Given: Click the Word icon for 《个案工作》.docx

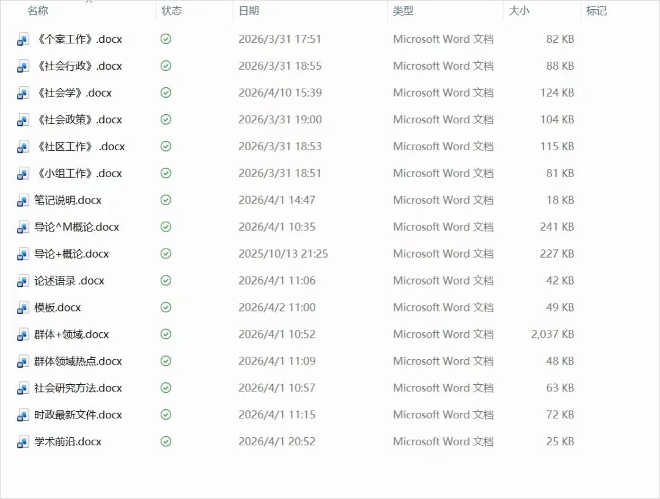Looking at the screenshot, I should coord(23,40).
